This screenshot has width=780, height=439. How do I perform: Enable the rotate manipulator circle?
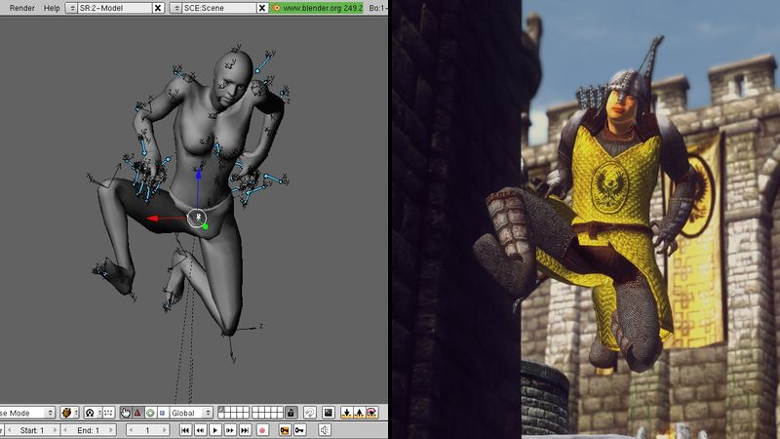[150, 413]
